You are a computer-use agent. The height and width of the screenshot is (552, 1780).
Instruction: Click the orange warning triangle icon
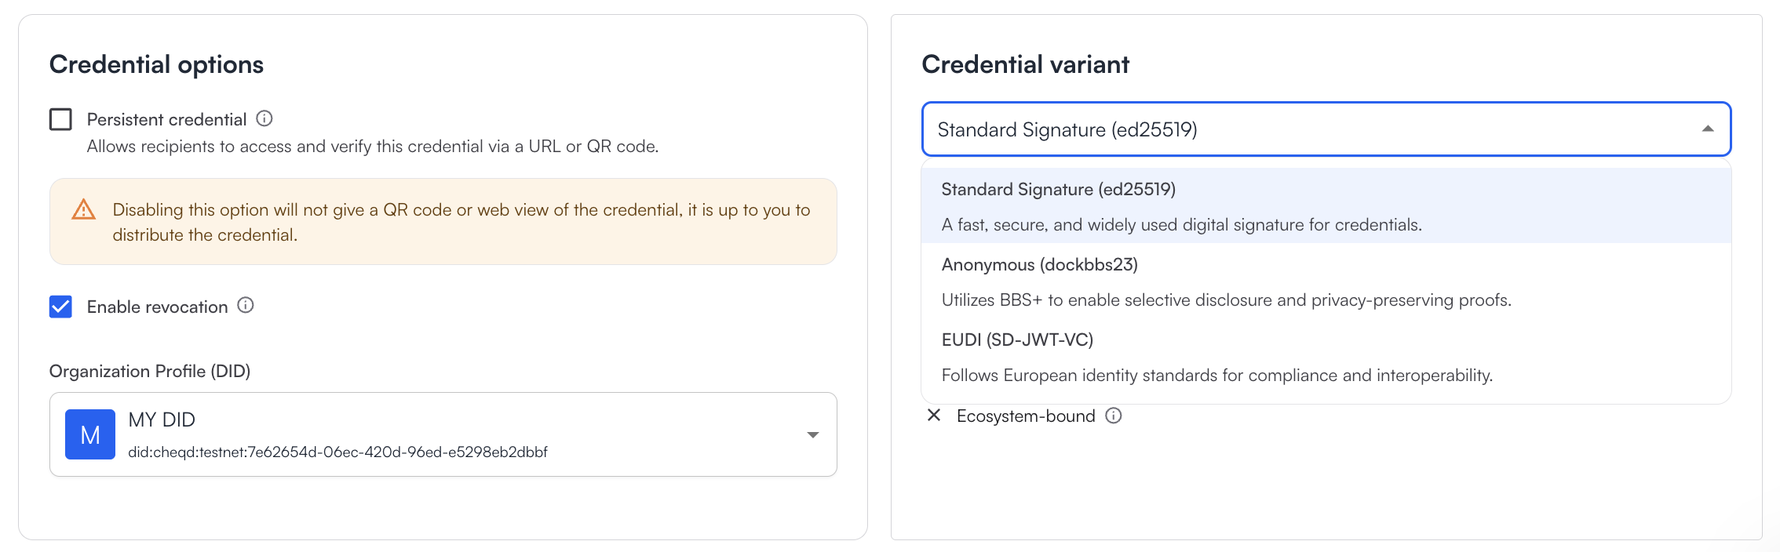tap(84, 210)
